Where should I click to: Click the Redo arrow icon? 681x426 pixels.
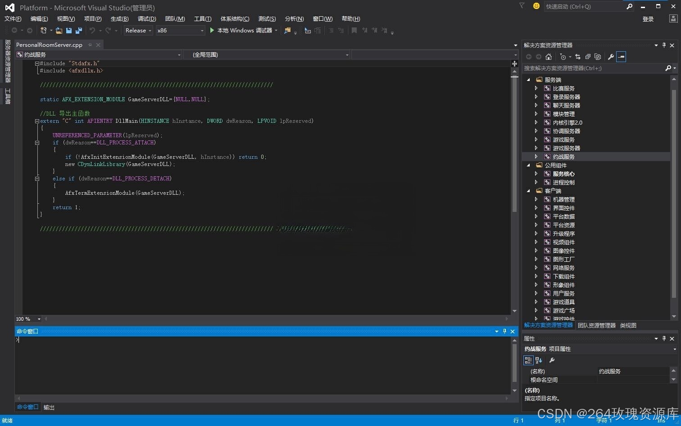[x=108, y=31]
